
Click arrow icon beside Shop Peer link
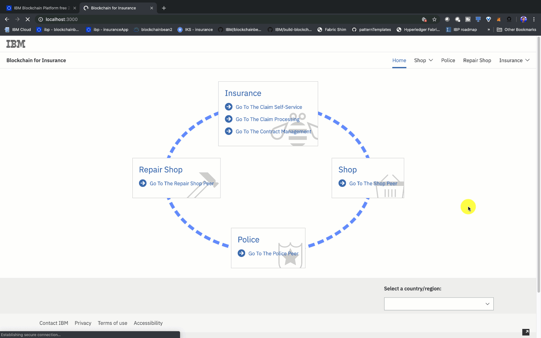tap(342, 183)
